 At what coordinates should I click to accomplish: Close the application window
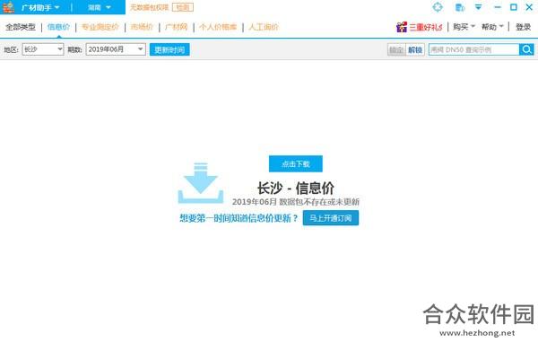pos(529,7)
